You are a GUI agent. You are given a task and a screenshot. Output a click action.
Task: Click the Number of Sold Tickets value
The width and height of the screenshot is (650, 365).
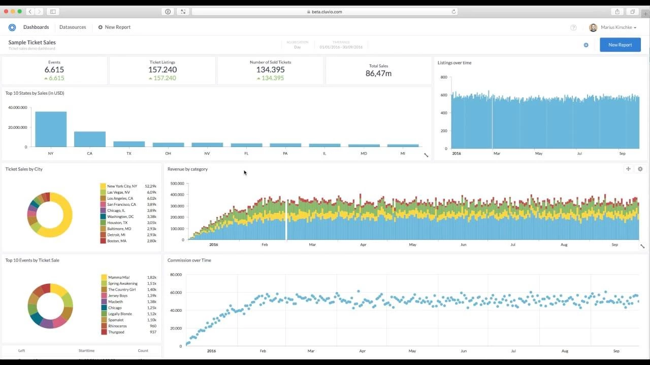(x=270, y=70)
